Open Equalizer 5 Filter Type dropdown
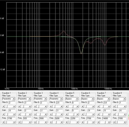The height and width of the screenshot is (127, 129). 72,99
